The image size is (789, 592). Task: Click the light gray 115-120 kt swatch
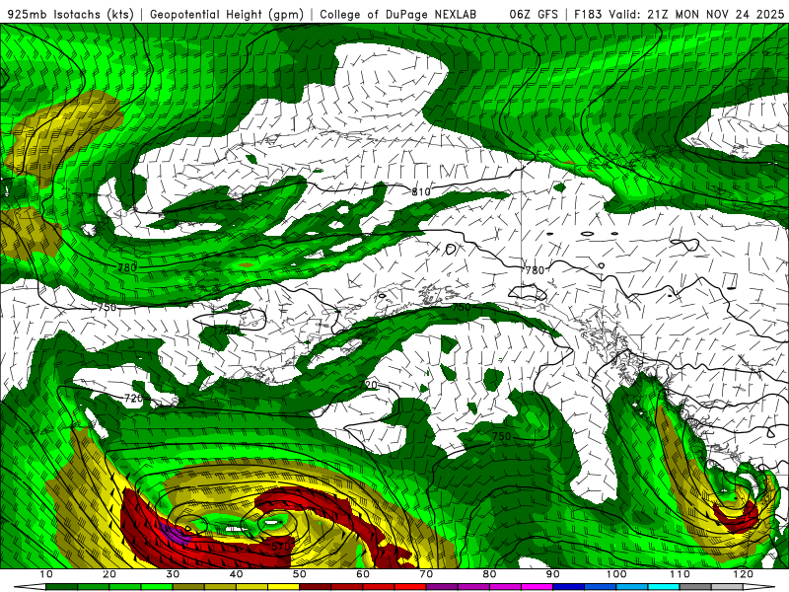(x=727, y=587)
